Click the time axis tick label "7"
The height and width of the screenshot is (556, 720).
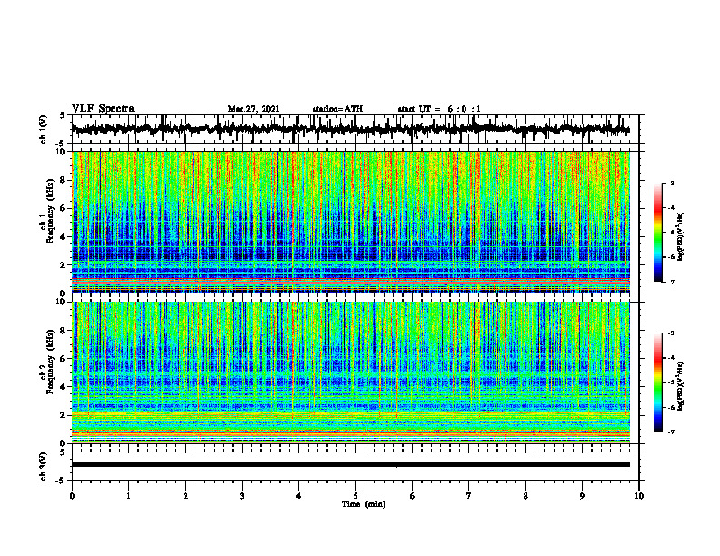[x=469, y=496]
